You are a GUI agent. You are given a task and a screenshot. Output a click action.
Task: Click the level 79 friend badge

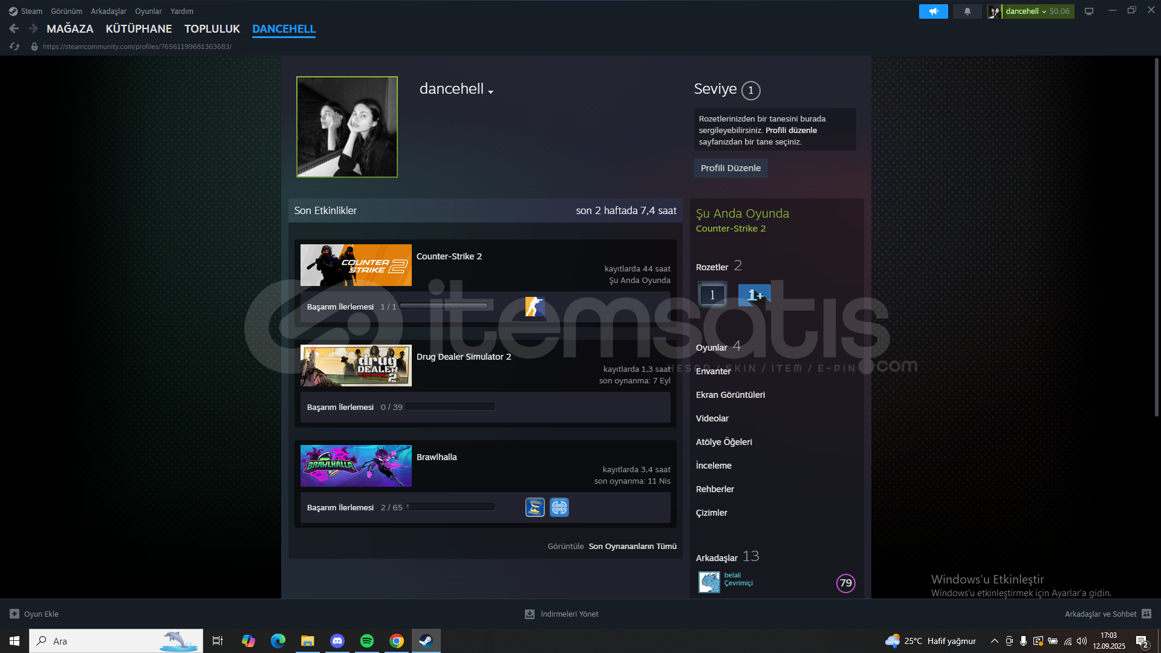846,583
